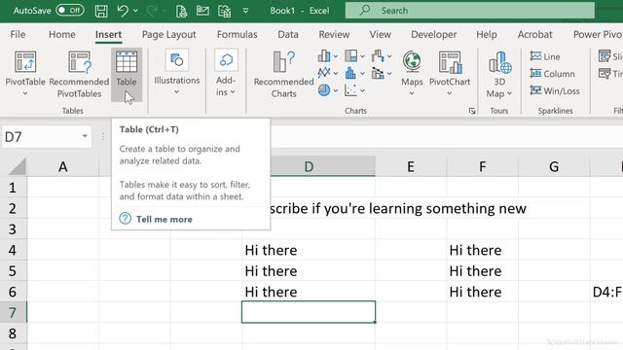Select row 7 header
623x350 pixels.
coord(13,313)
